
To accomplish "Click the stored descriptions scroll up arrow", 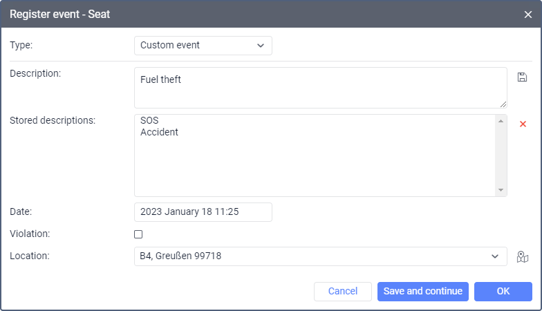I will pos(501,121).
